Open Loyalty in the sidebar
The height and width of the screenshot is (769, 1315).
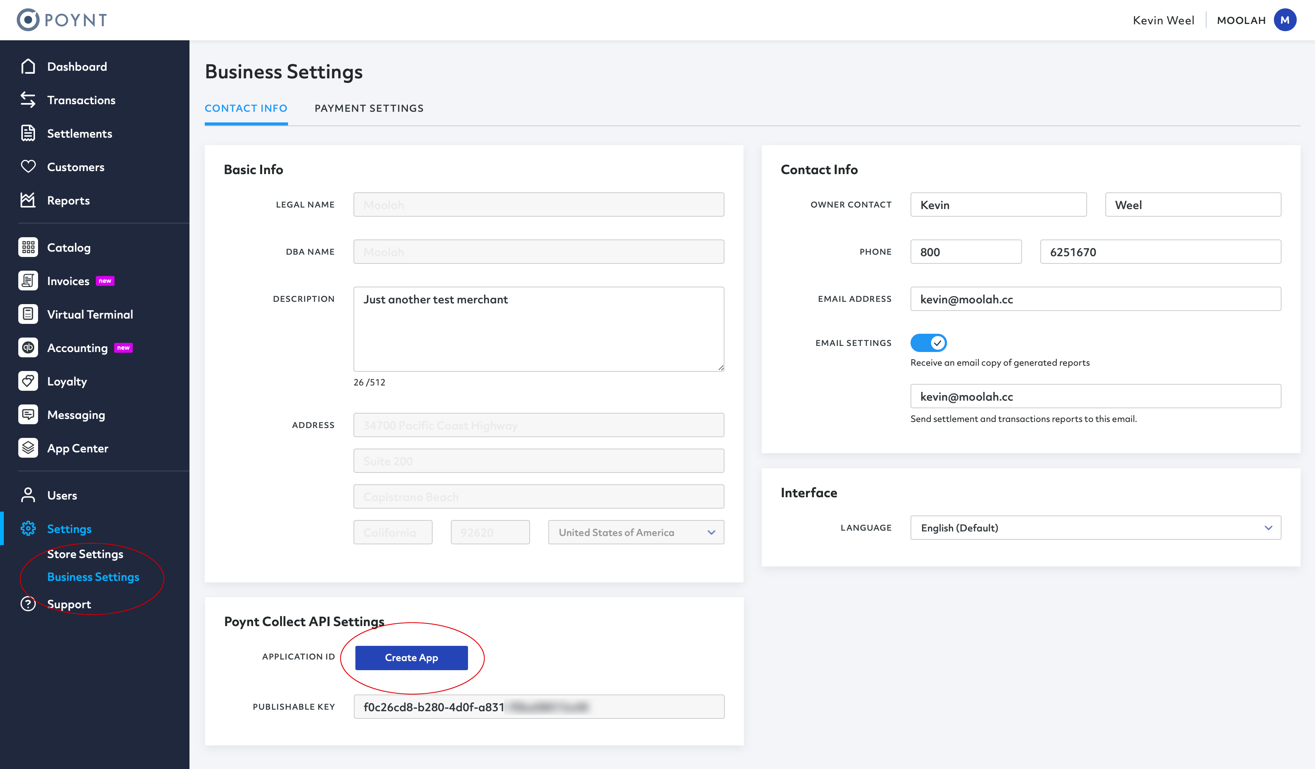tap(67, 381)
